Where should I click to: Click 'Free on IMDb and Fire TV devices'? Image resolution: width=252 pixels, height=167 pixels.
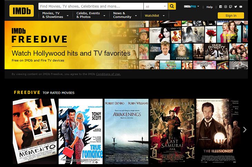38,61
